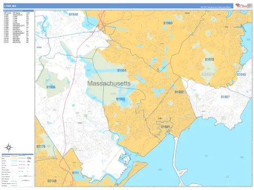
Task: Select the SWAMPSCOTT row in ZIP index
Action: click(16, 26)
